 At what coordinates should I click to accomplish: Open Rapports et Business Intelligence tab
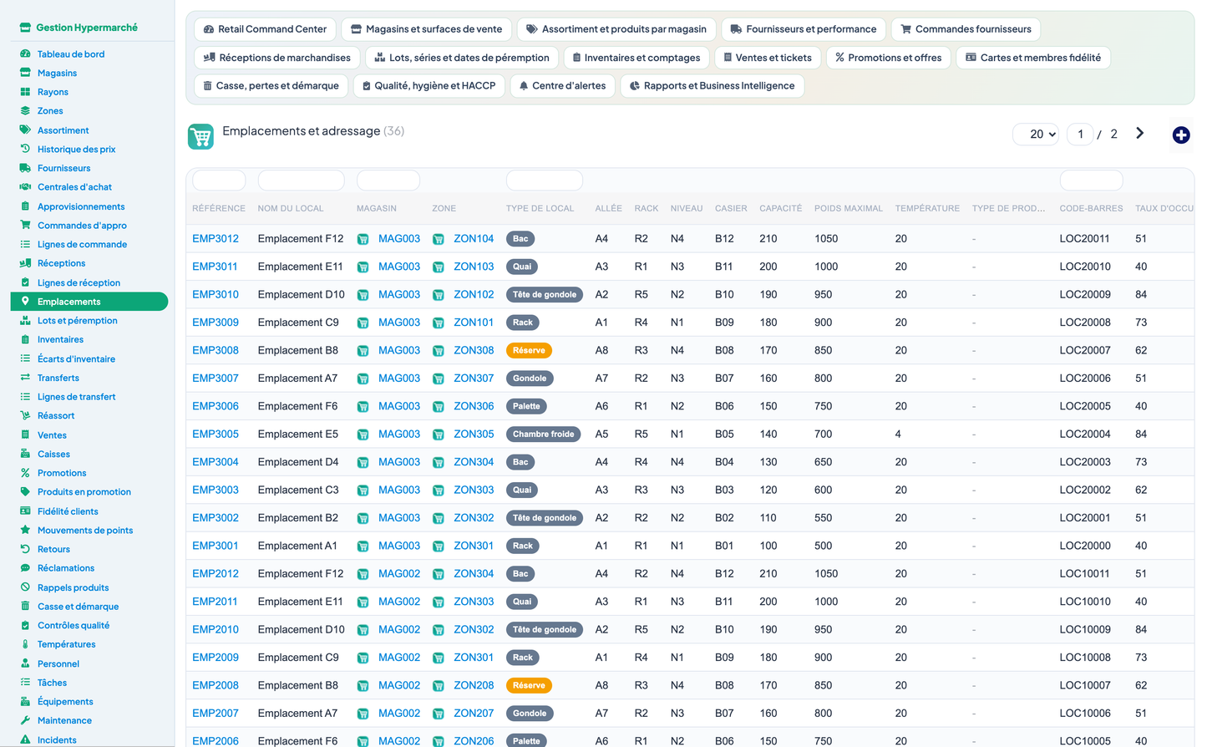pyautogui.click(x=713, y=85)
